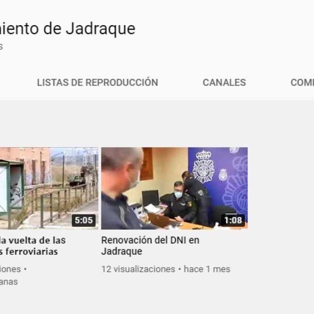Viewport: 314px width, 314px height.
Task: Click the 5:05 duration badge
Action: [x=84, y=220]
